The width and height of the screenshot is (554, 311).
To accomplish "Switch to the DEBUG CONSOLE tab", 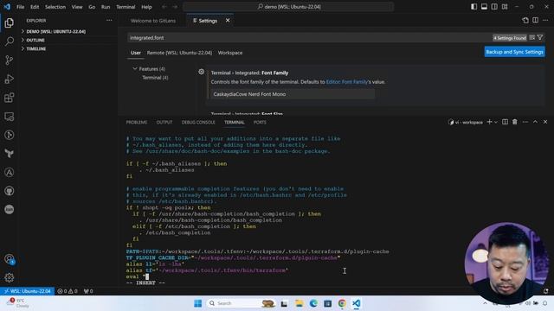I will click(x=198, y=122).
